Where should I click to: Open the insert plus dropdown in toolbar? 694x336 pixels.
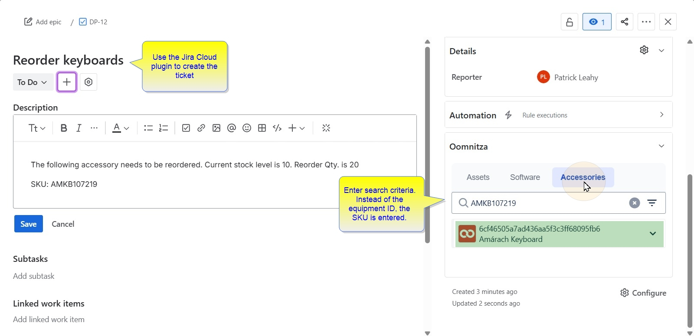[x=297, y=128]
